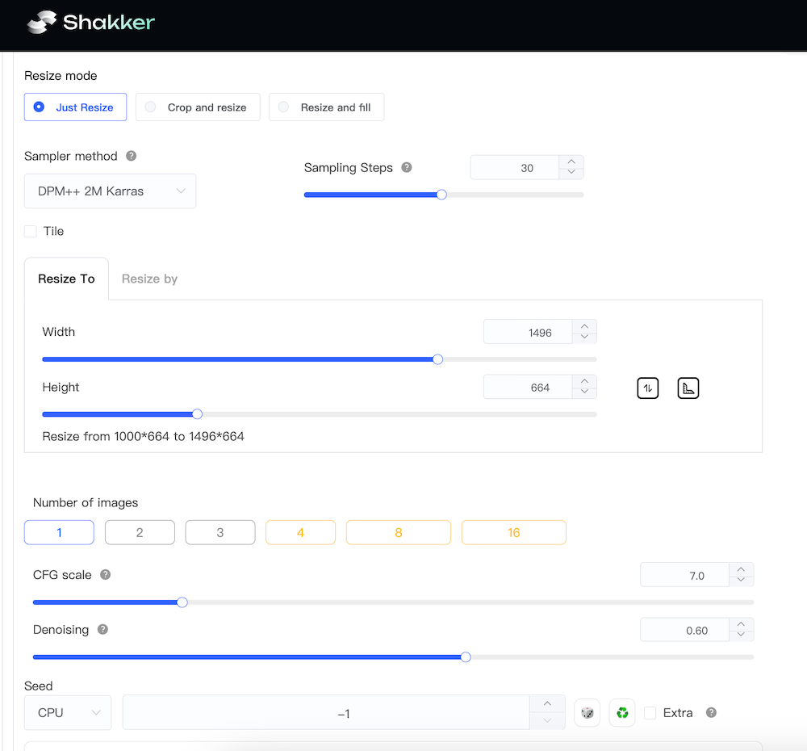Set number of images to 16
807x751 pixels.
pos(513,533)
